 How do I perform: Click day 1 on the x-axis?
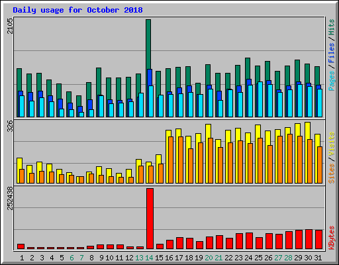pyautogui.click(x=22, y=258)
